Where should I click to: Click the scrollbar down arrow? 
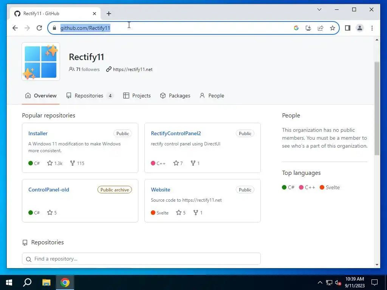377,265
